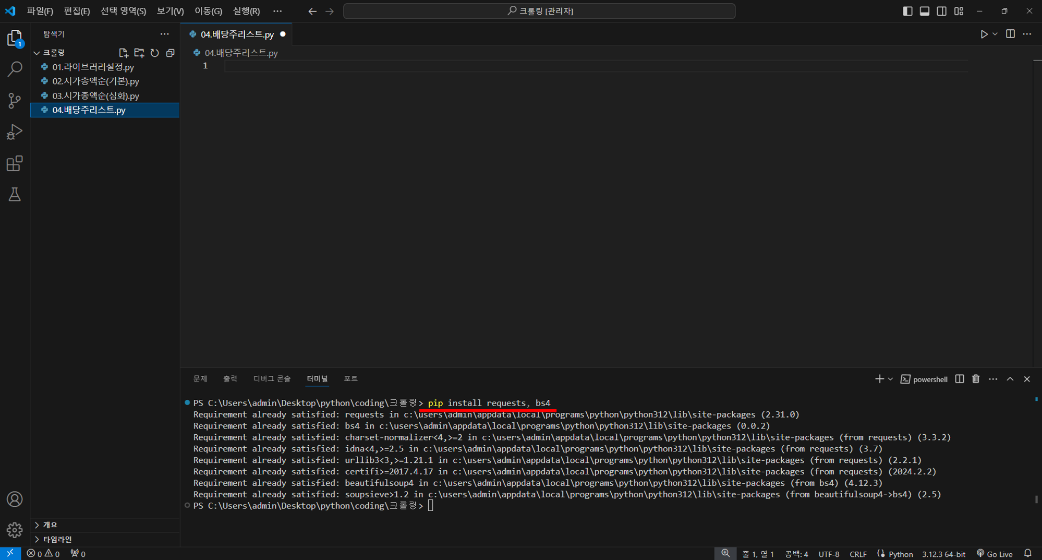Maximize the panel size with chevron

(x=1010, y=379)
